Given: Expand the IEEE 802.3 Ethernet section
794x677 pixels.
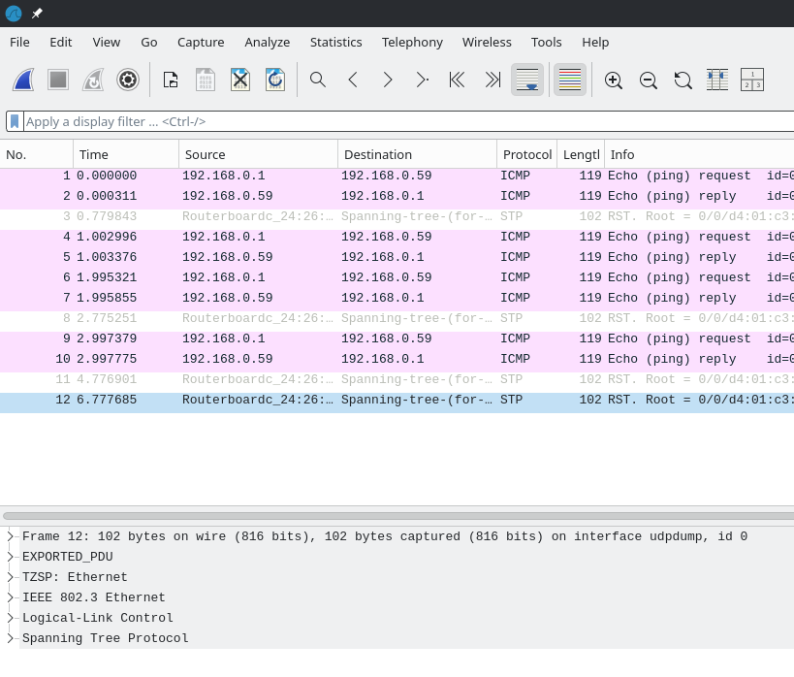Looking at the screenshot, I should (10, 597).
